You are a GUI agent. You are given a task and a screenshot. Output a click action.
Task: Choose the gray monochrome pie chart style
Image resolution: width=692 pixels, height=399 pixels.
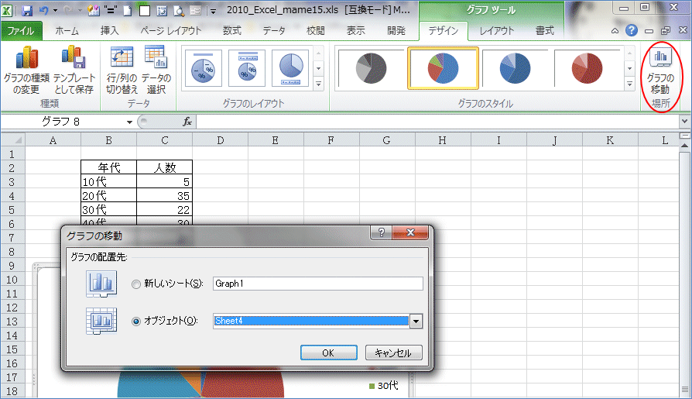coord(369,68)
